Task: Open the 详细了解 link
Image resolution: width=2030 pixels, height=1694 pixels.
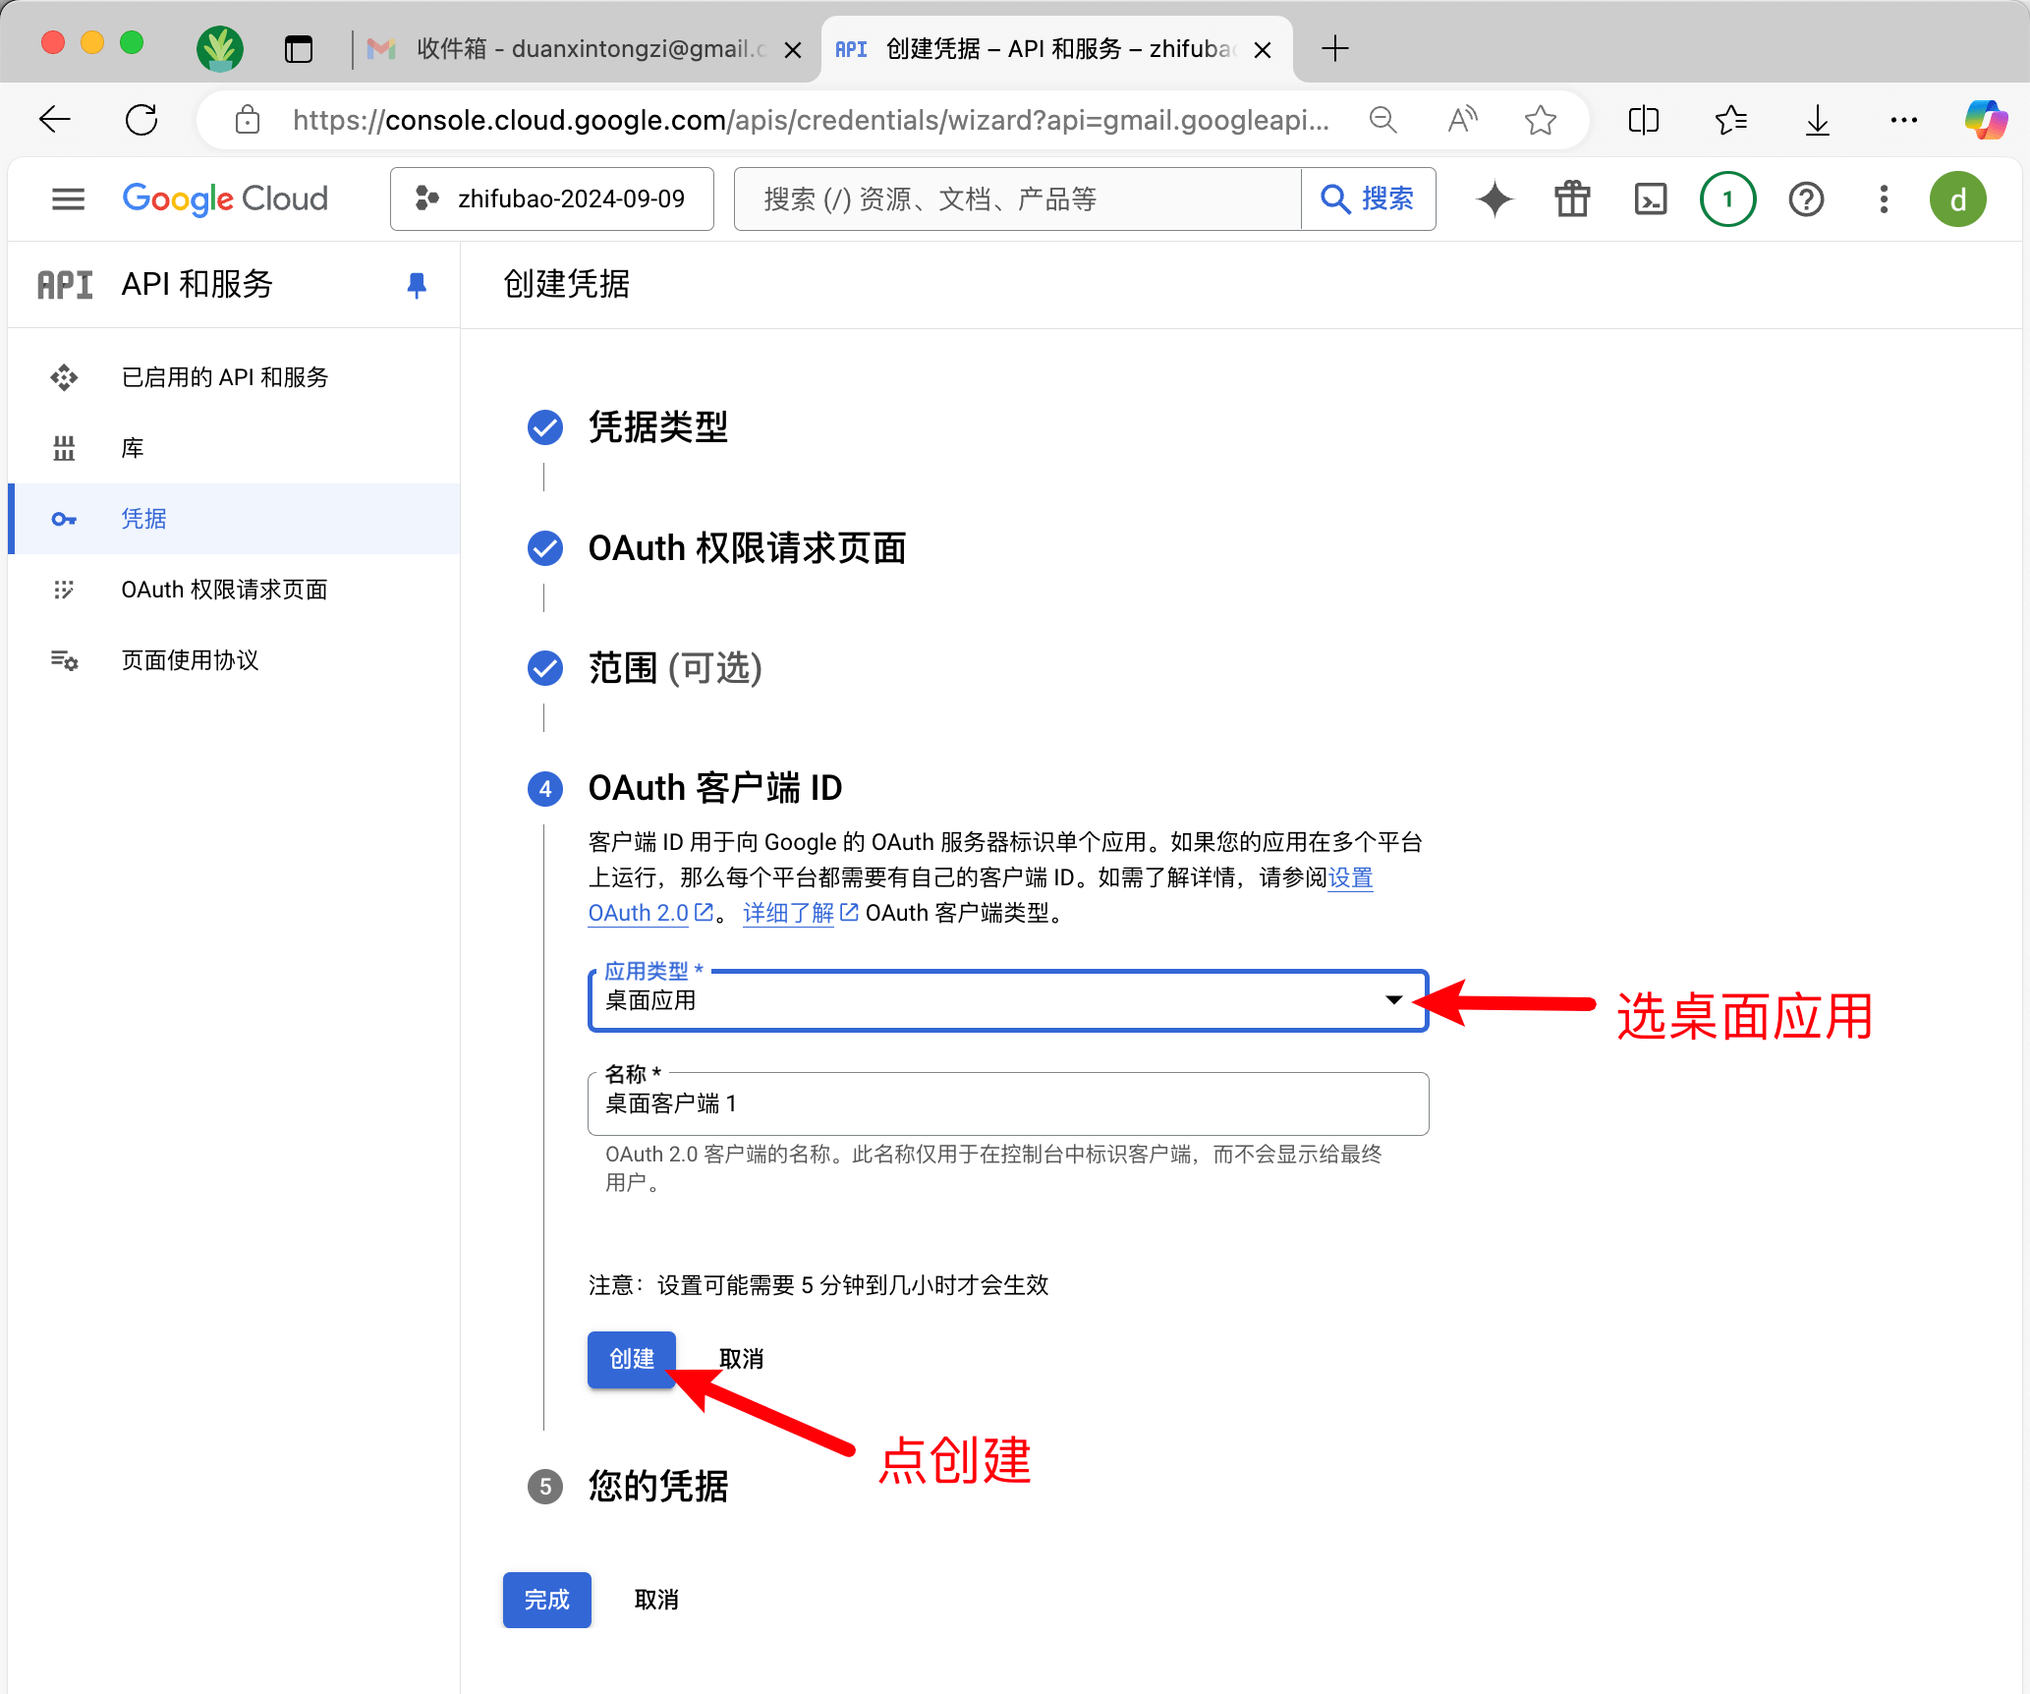Action: point(788,913)
